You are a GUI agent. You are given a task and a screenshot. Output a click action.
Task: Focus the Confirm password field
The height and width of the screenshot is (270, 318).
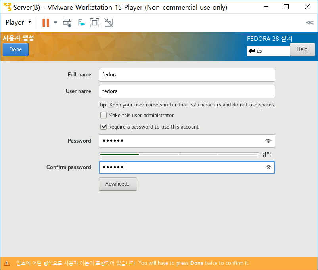(187, 167)
